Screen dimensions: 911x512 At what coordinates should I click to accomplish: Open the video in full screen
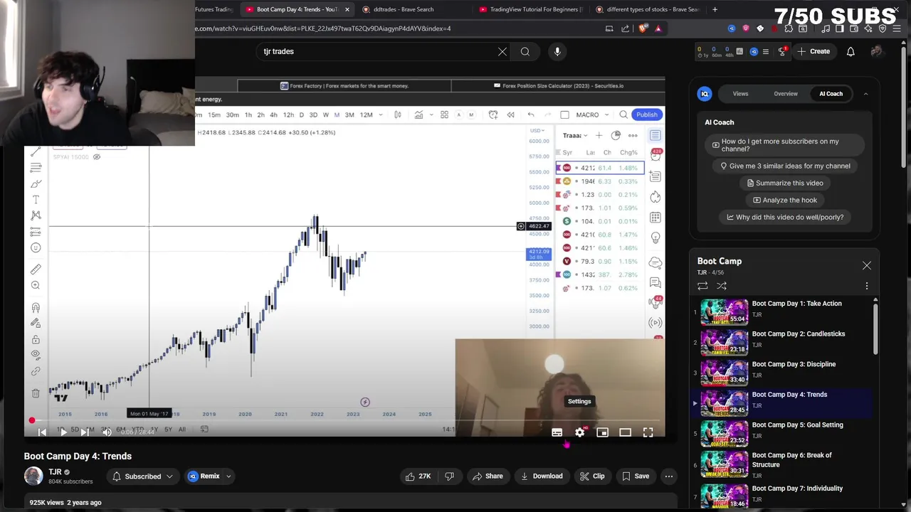(x=648, y=432)
